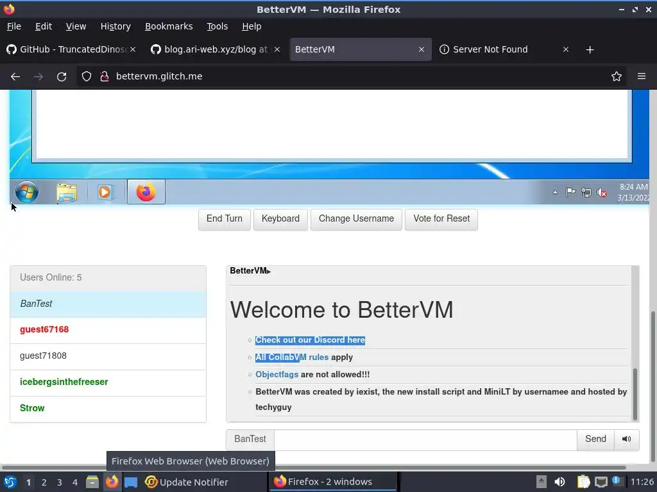Open the on-screen Keyboard button
The width and height of the screenshot is (657, 492).
click(280, 219)
